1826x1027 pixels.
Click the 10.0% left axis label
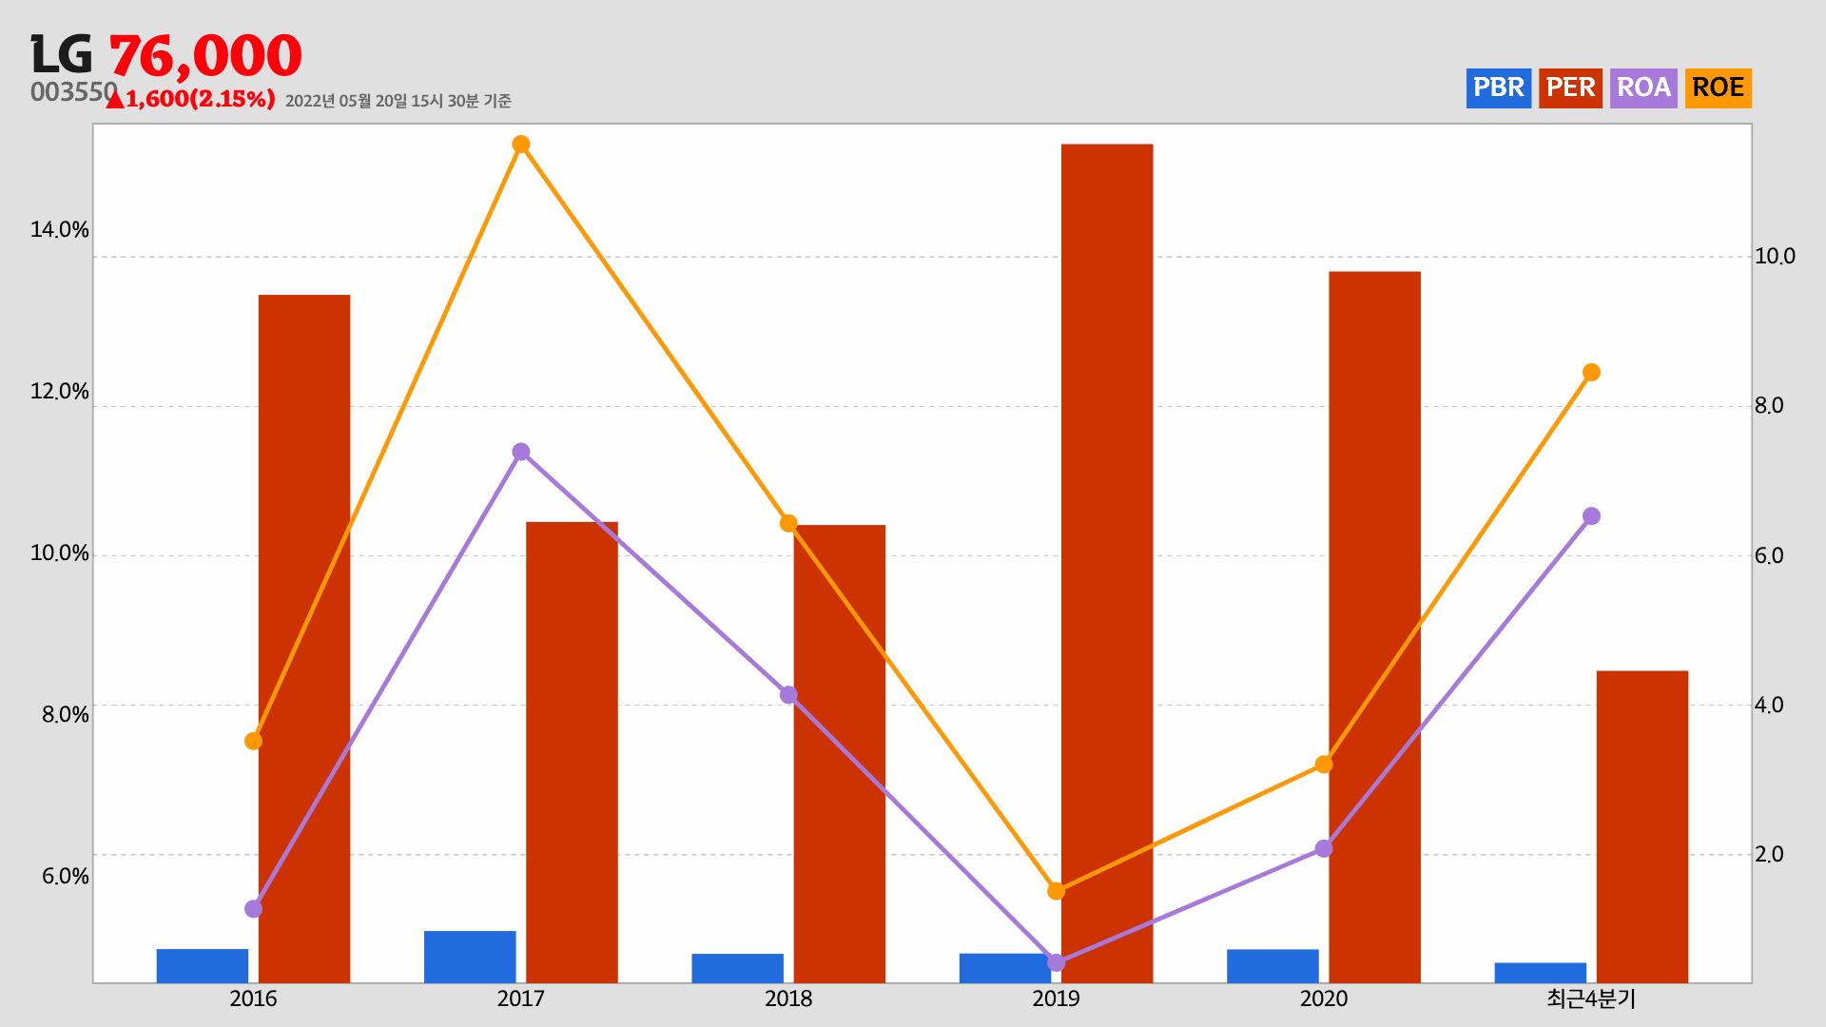(x=59, y=553)
